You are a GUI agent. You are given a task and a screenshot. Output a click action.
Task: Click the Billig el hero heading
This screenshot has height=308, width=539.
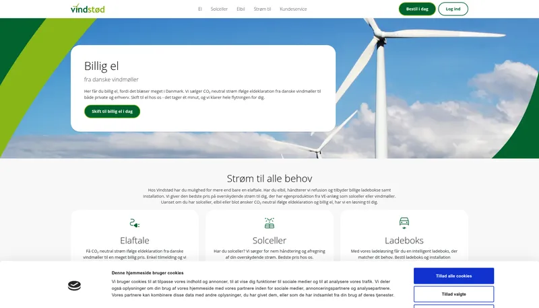pyautogui.click(x=102, y=65)
